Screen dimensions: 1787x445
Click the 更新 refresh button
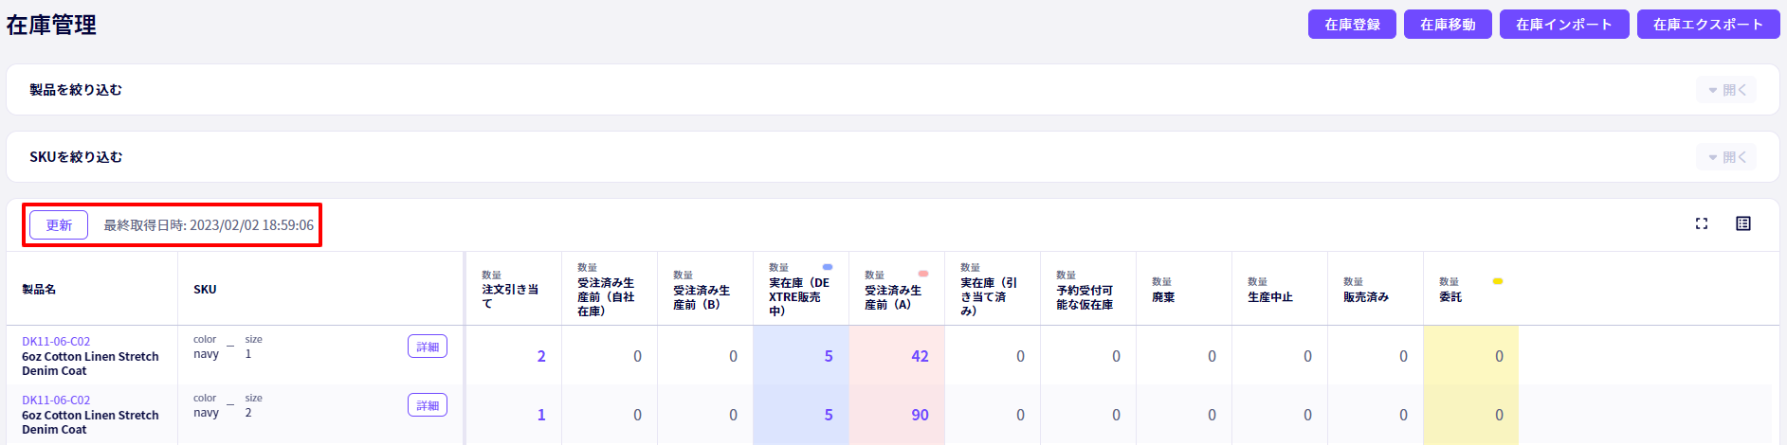point(59,225)
